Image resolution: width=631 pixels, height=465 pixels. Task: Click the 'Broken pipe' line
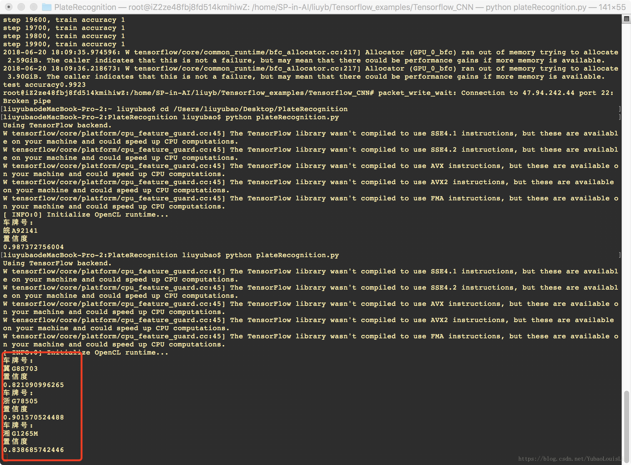(27, 101)
